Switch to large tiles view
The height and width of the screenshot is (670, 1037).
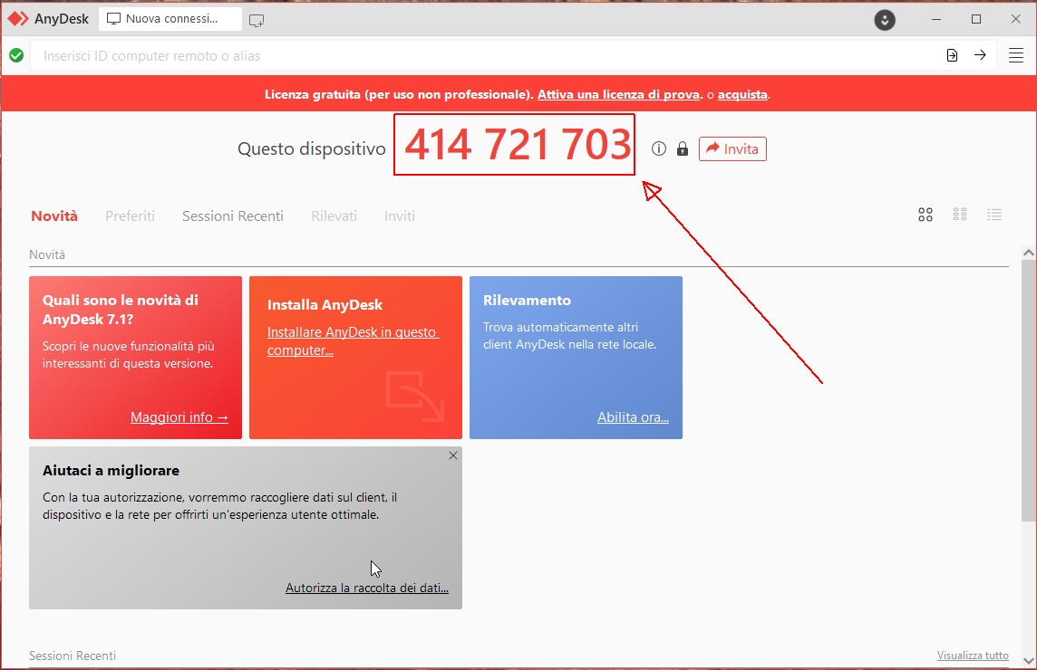(926, 215)
